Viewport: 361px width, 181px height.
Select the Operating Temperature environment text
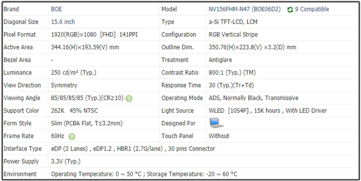coord(144,174)
